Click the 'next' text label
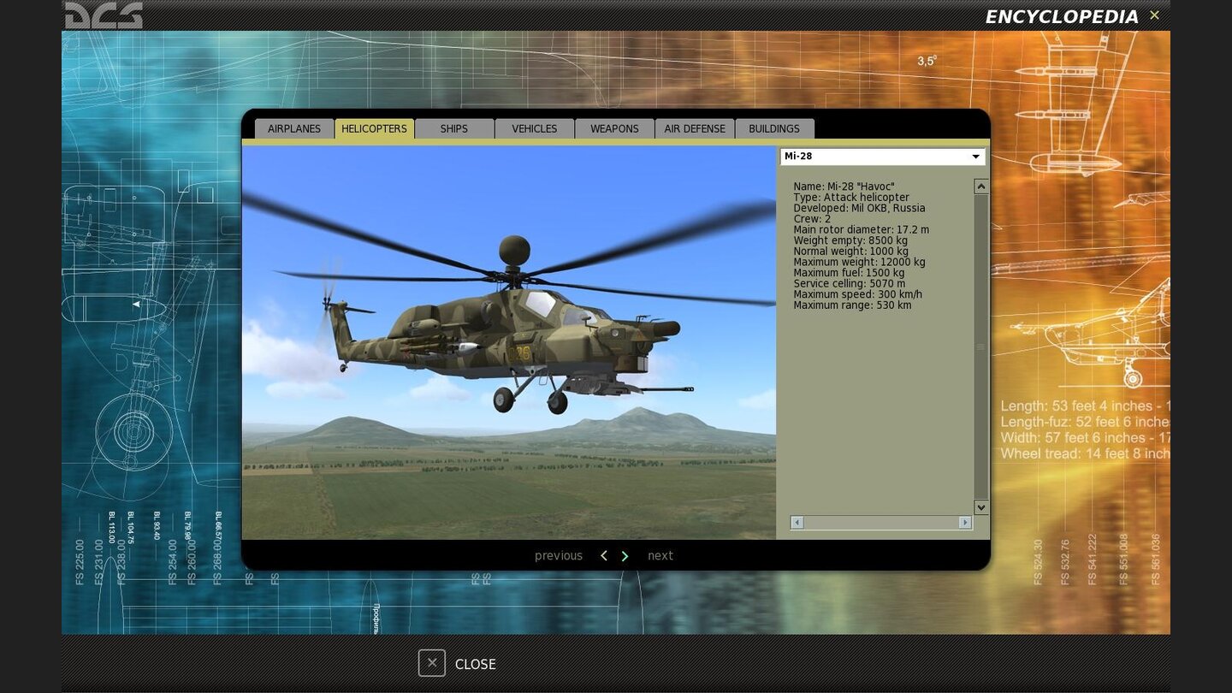This screenshot has height=693, width=1232. coord(660,556)
